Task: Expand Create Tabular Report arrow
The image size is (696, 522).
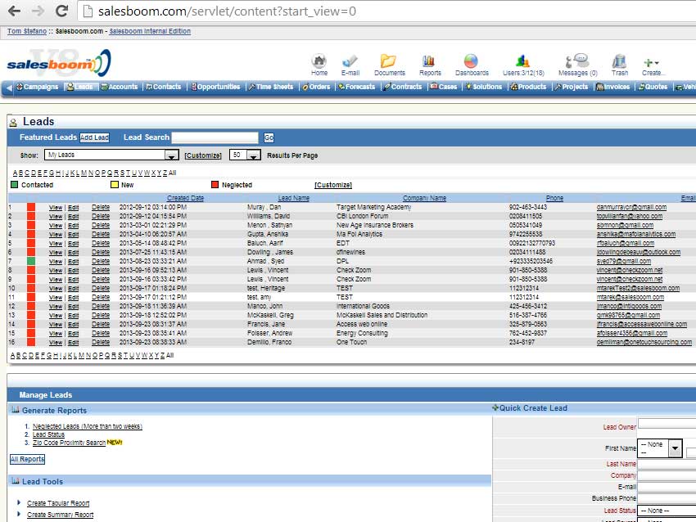Action: tap(19, 502)
